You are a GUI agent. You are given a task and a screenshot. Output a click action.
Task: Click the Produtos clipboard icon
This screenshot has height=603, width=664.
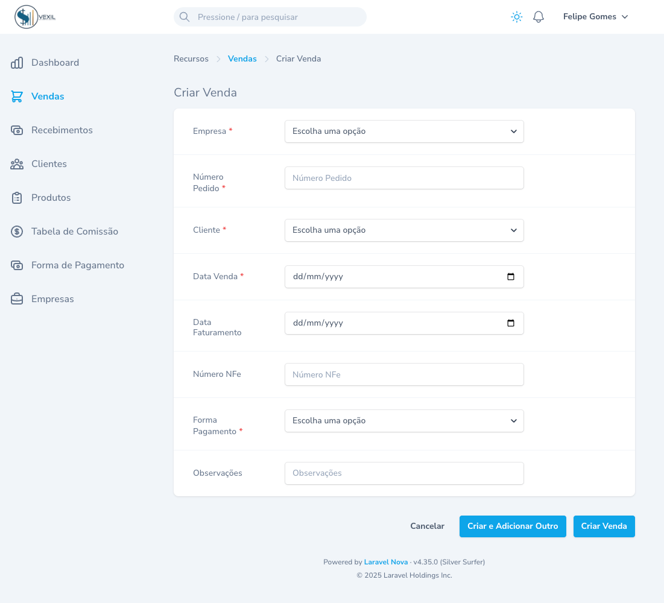pyautogui.click(x=17, y=198)
